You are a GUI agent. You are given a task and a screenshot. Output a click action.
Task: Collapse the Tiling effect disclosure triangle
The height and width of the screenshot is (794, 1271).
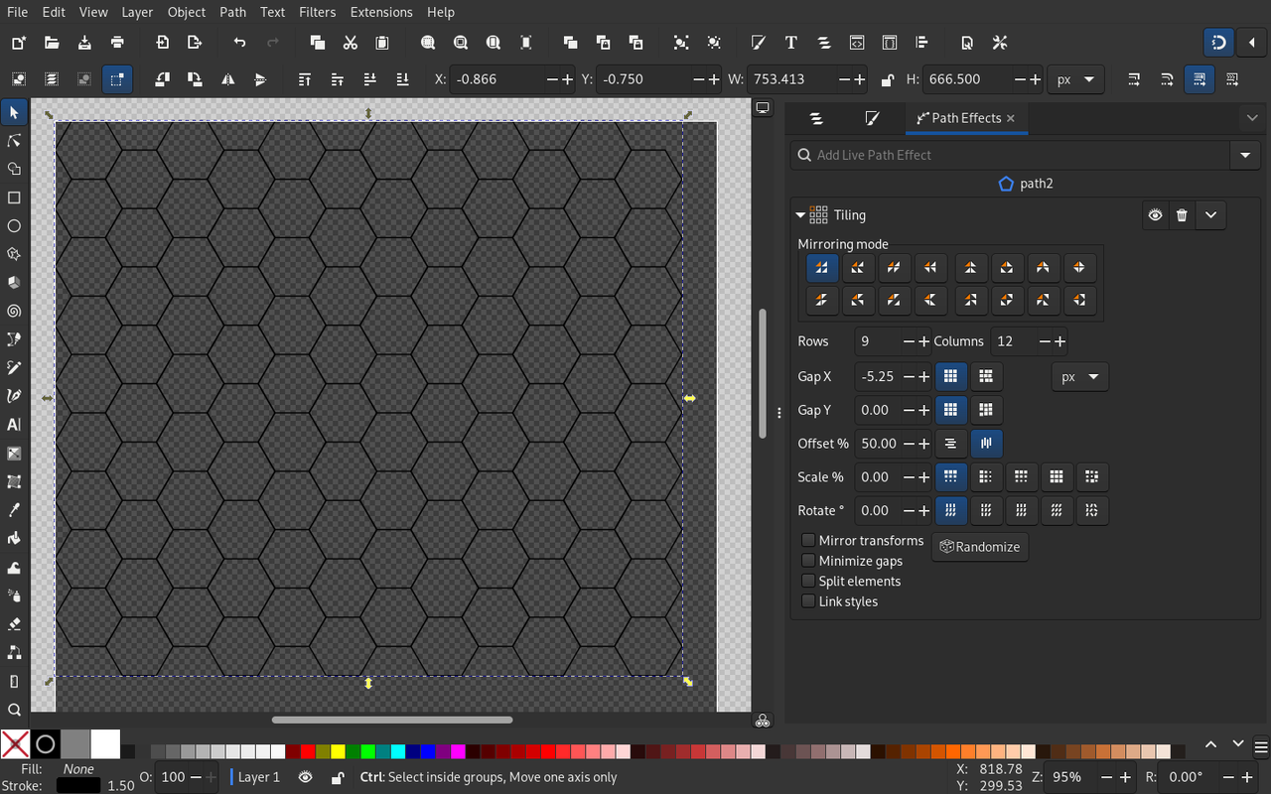pyautogui.click(x=800, y=214)
